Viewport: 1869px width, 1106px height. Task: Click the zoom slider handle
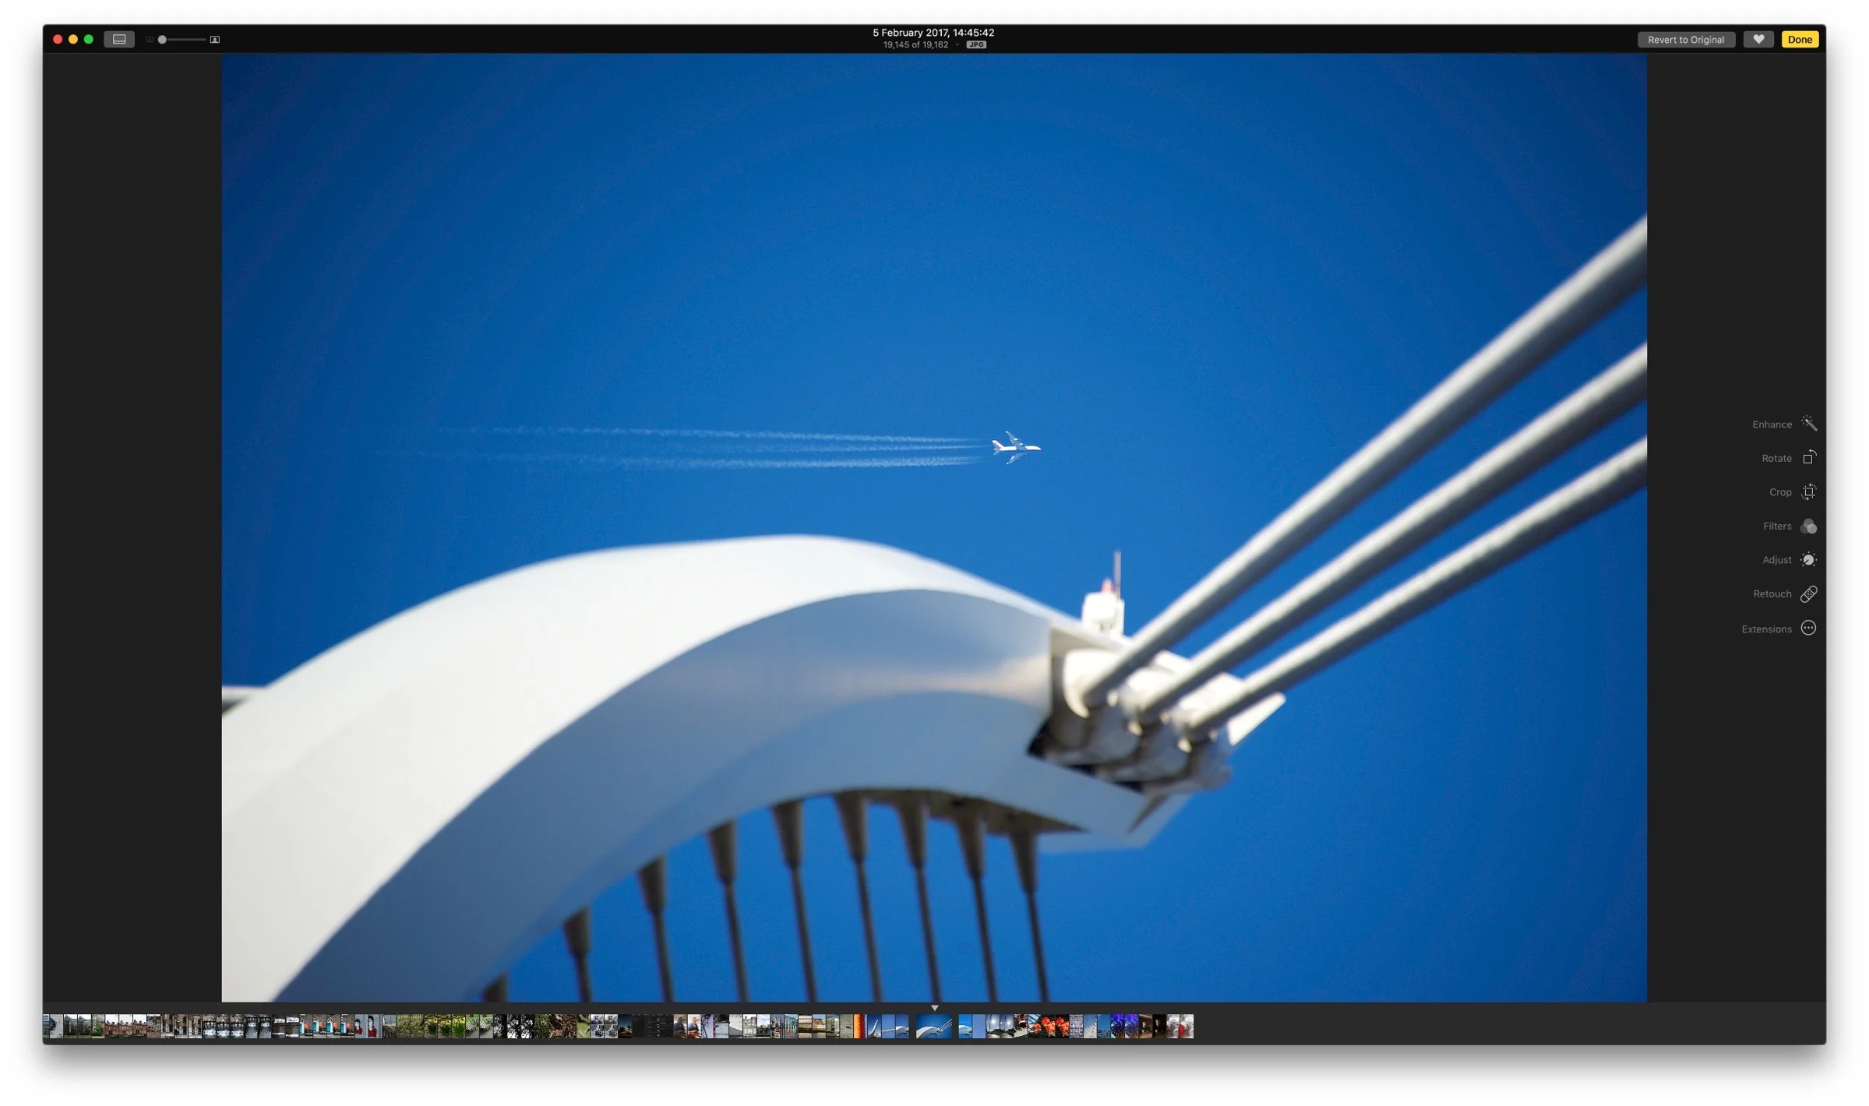coord(162,40)
